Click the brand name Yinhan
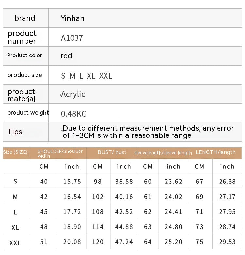 [x=73, y=18]
